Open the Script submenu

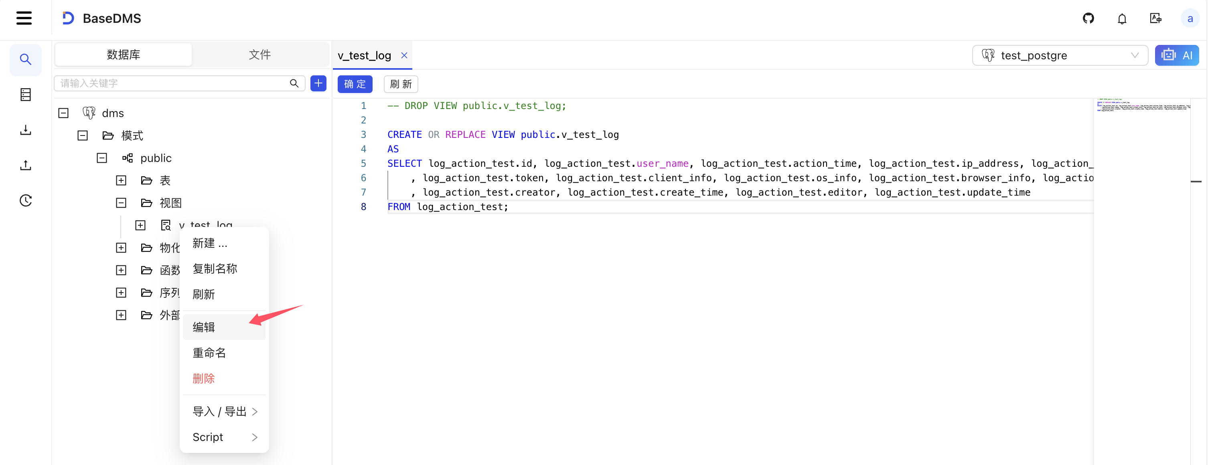224,437
